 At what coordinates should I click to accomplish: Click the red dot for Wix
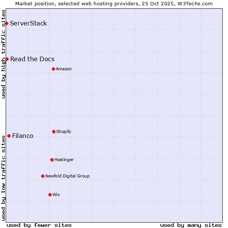[50, 195]
